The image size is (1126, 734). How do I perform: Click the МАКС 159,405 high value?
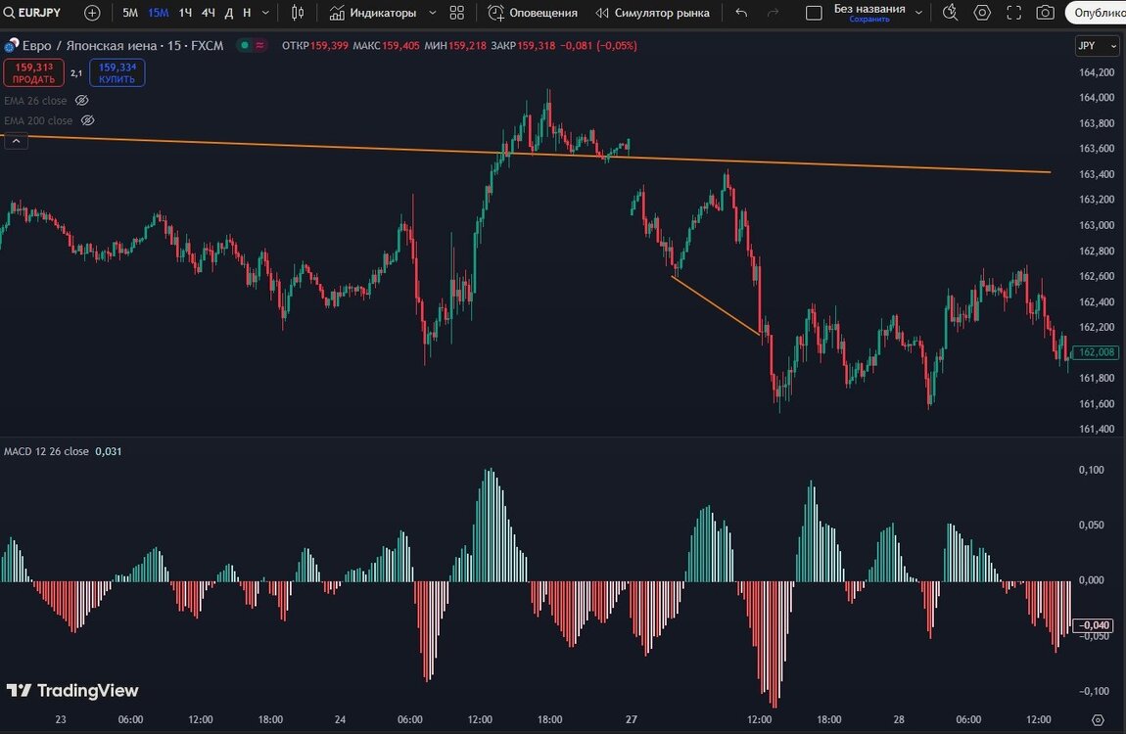click(x=387, y=45)
